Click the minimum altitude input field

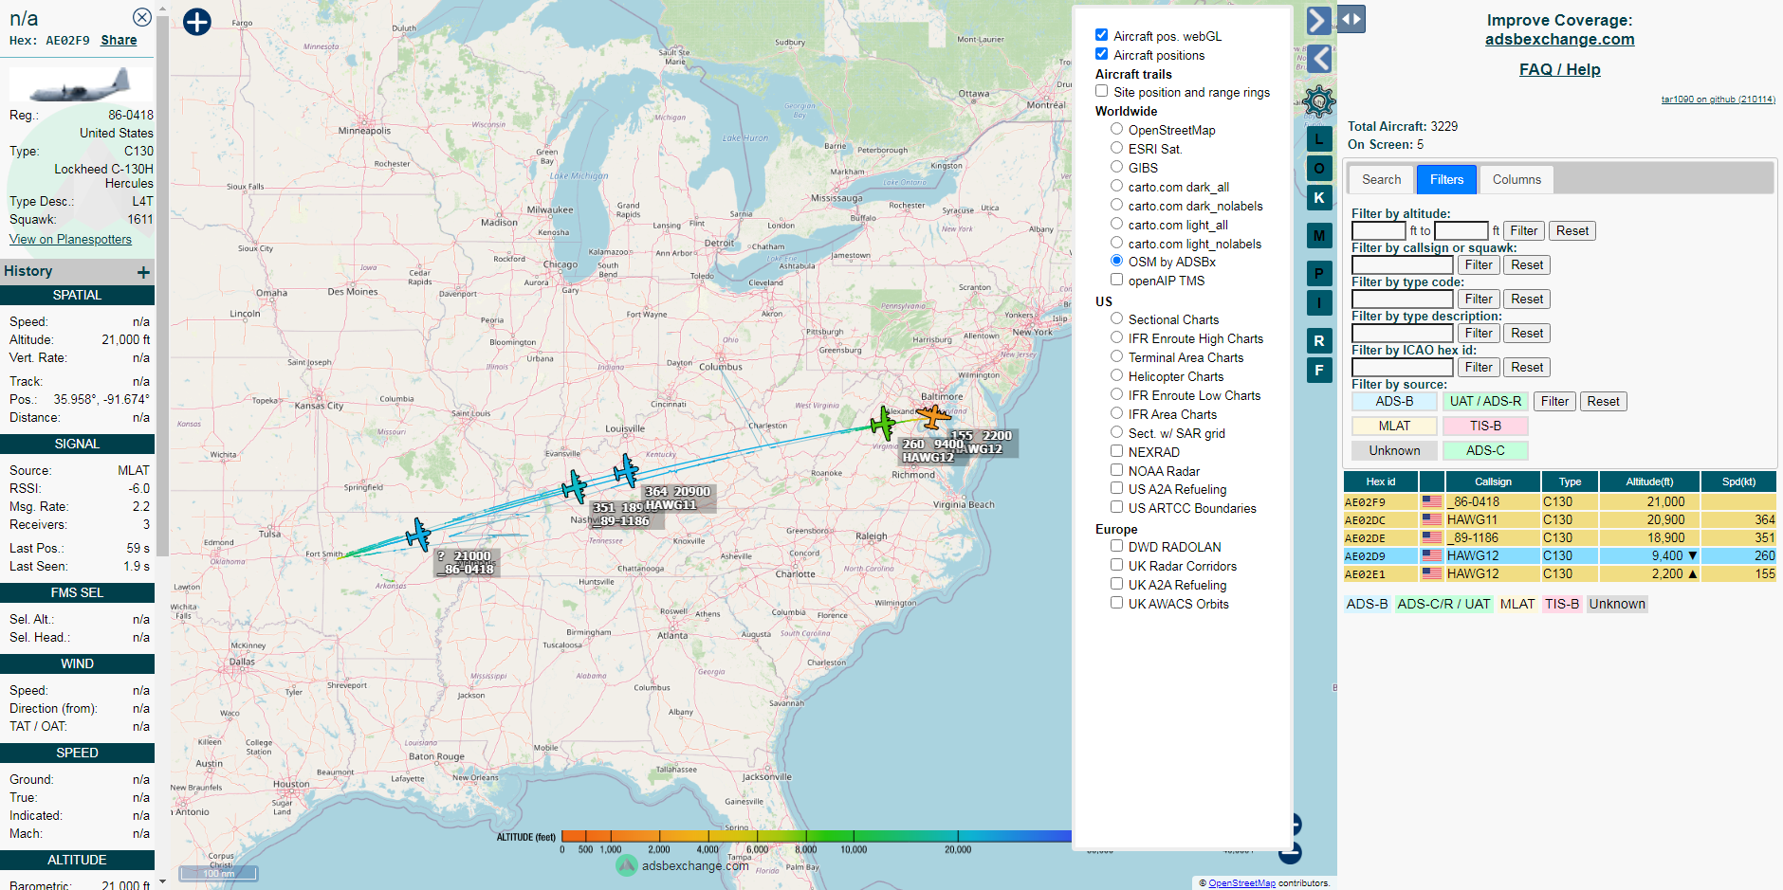[x=1378, y=230]
